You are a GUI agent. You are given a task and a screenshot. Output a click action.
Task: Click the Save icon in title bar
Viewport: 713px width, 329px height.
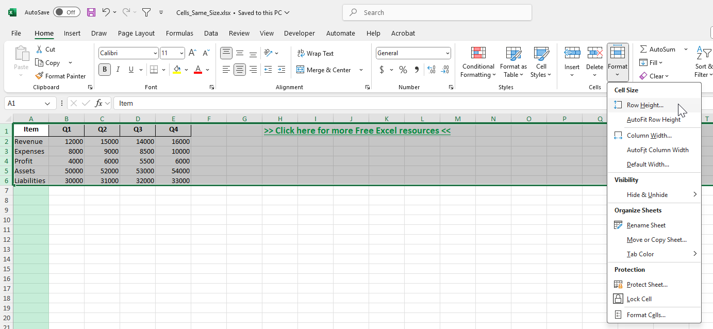pos(91,12)
